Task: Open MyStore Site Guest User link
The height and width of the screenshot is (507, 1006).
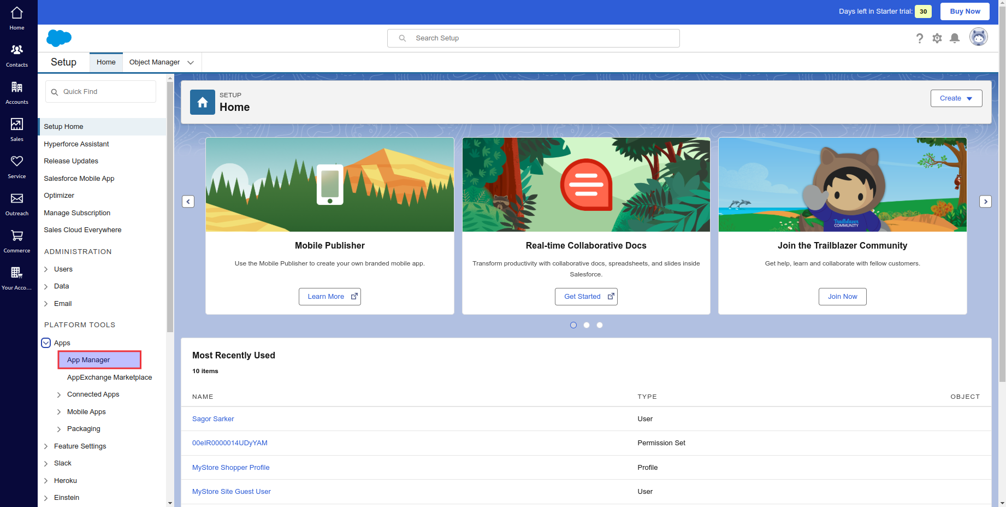Action: click(232, 492)
